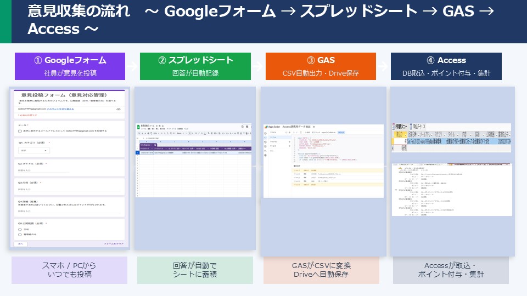527x296 pixels.
Task: Click the Google Sheets logo icon
Action: [138, 126]
